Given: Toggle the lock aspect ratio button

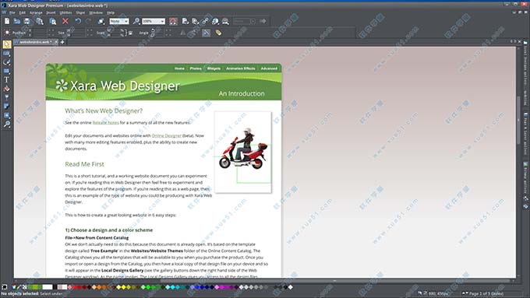Looking at the screenshot, I should 130,33.
